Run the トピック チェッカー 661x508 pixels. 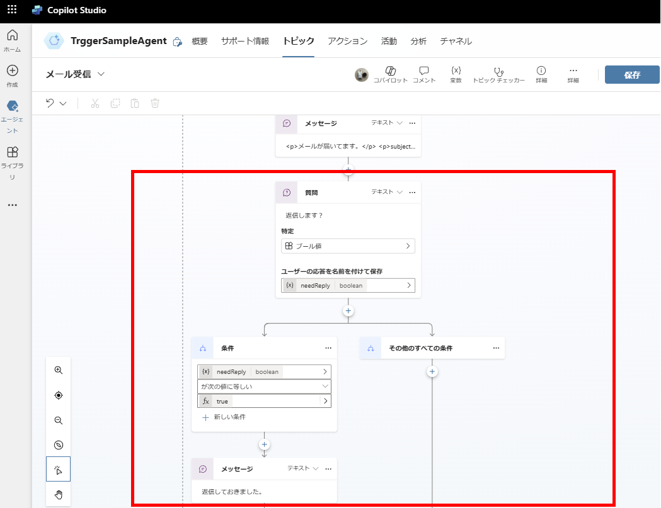(x=498, y=74)
